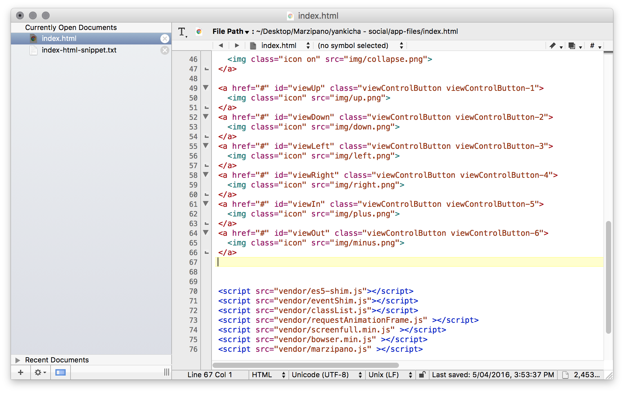The width and height of the screenshot is (624, 393).
Task: Collapse the fold at line 58
Action: pyautogui.click(x=206, y=175)
